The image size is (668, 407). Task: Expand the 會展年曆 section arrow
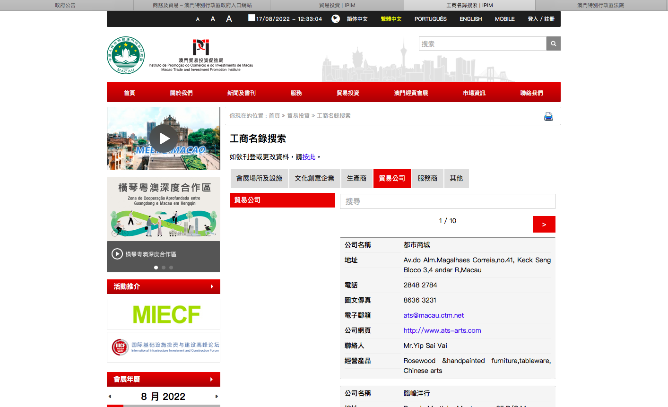pos(211,379)
